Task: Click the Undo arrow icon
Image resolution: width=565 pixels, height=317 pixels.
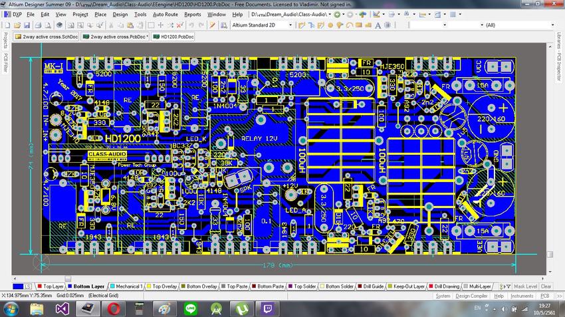Action: (x=191, y=25)
